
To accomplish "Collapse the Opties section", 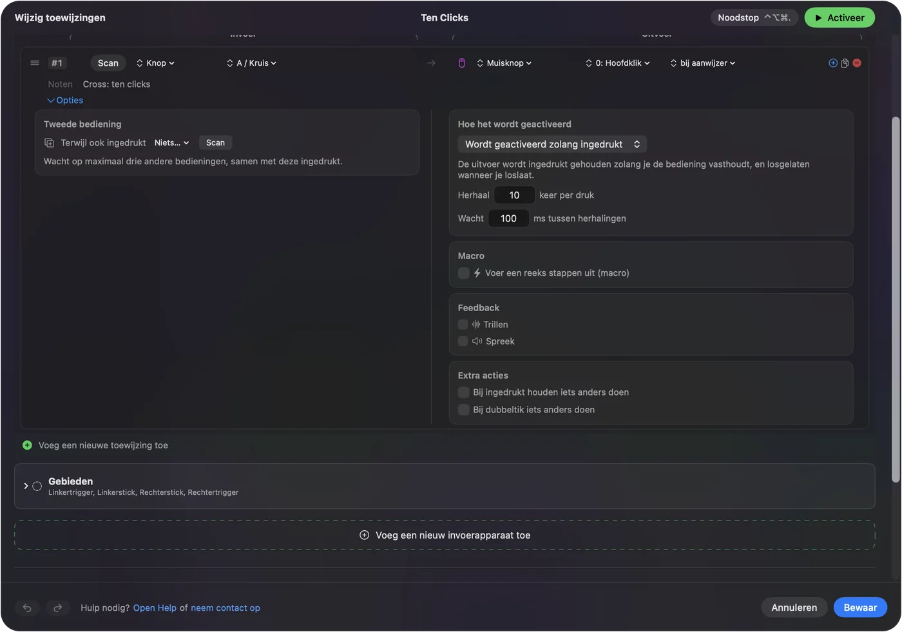I will pos(65,101).
